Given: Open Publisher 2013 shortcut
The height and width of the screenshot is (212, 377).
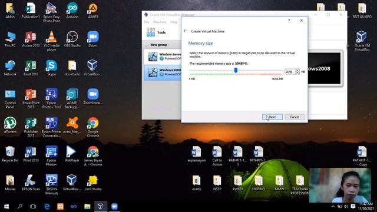Looking at the screenshot, I should [x=31, y=127].
